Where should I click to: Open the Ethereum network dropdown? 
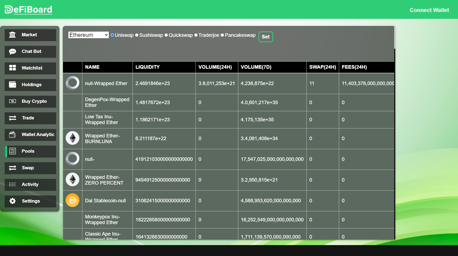(89, 35)
